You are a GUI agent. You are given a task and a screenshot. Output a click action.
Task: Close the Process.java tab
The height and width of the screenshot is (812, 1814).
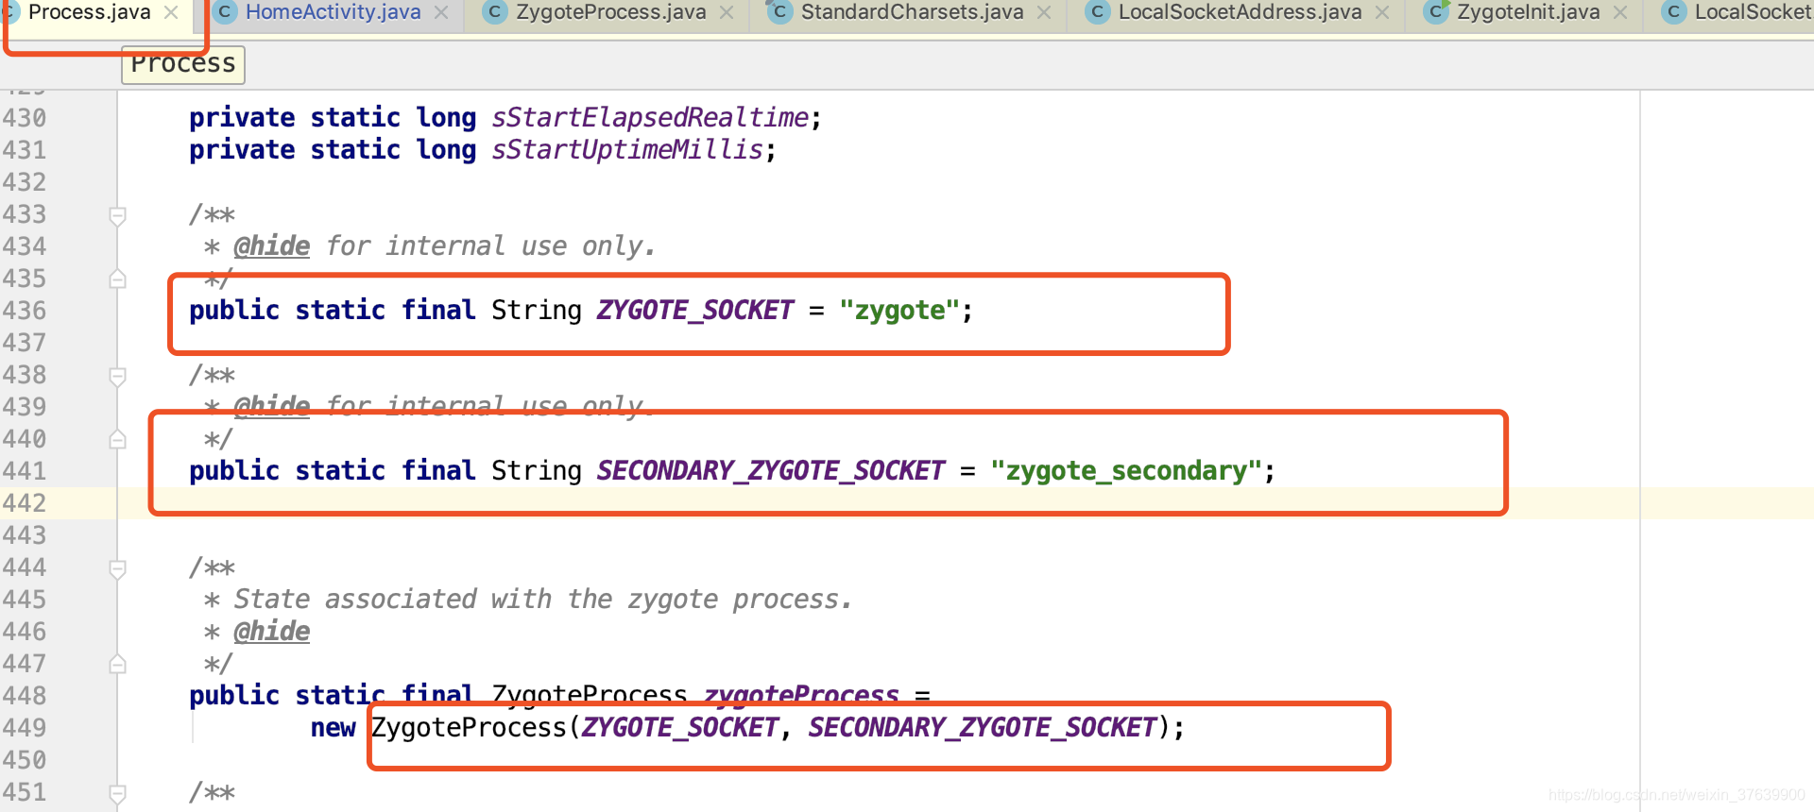pos(171,12)
